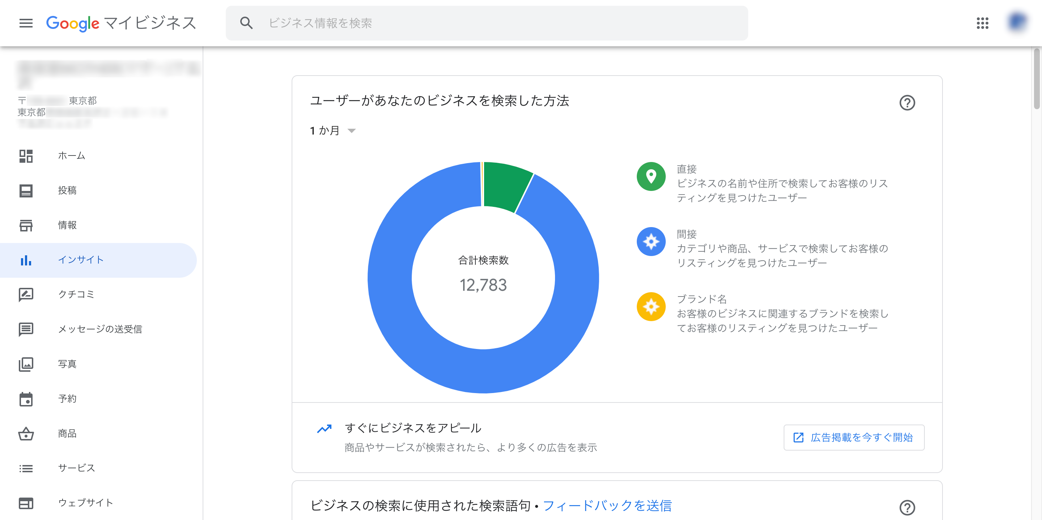Screen dimensions: 1042x520
Task: Click the blue 間接 compass icon
Action: [651, 242]
